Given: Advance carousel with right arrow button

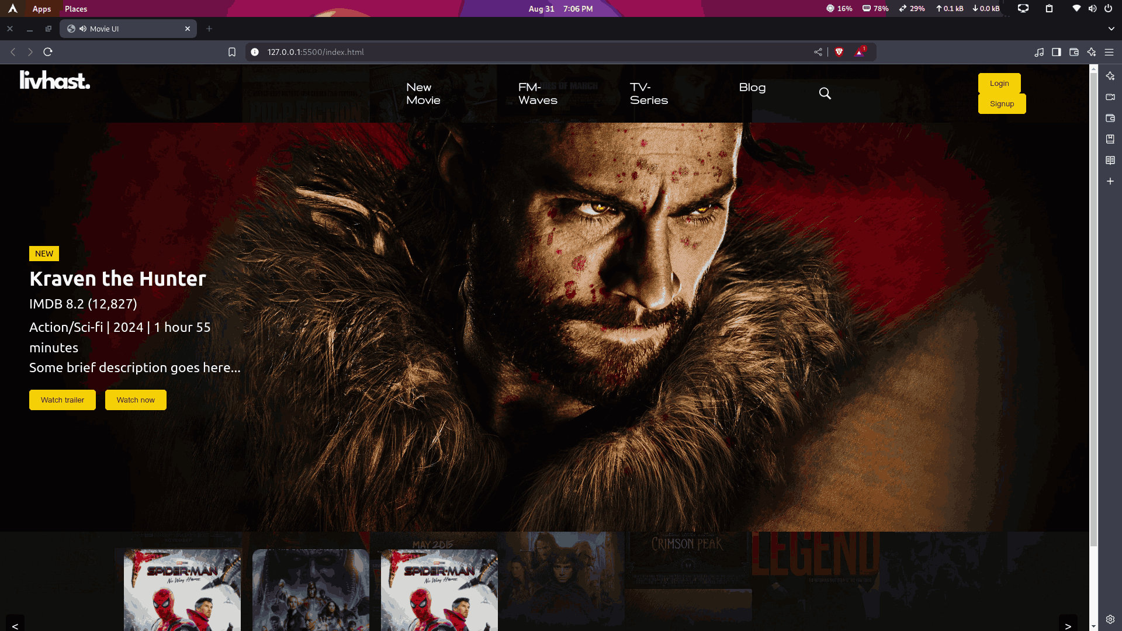Looking at the screenshot, I should click(1068, 625).
